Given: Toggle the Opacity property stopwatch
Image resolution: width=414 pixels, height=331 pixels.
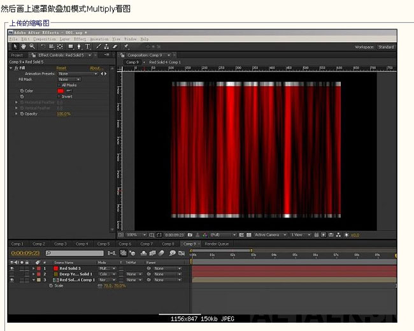Looking at the screenshot, I should pyautogui.click(x=22, y=114).
